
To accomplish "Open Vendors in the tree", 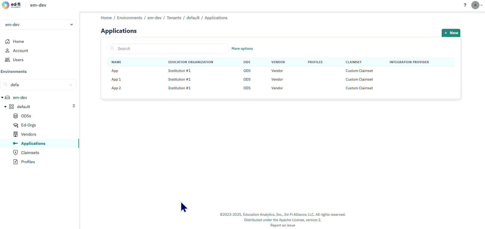I will coord(29,134).
